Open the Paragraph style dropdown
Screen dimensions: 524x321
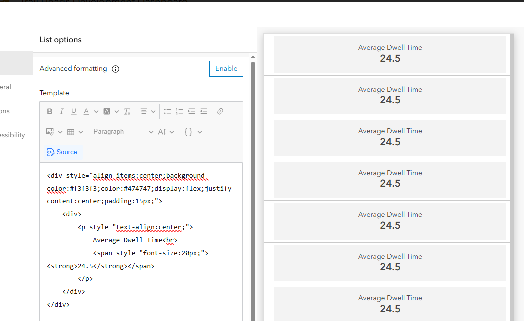click(x=122, y=131)
